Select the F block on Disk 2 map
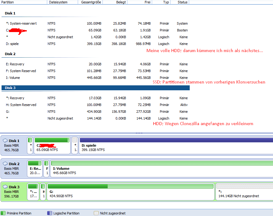Viewport: 273px width, 216px height. click(46, 169)
